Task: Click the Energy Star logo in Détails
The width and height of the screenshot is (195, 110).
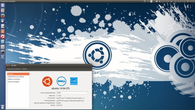Action: tap(74, 81)
